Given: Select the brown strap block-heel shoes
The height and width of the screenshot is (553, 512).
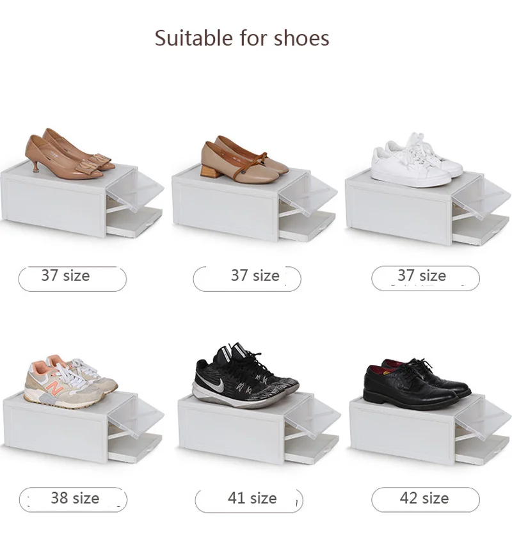Looking at the screenshot, I should pyautogui.click(x=244, y=159).
